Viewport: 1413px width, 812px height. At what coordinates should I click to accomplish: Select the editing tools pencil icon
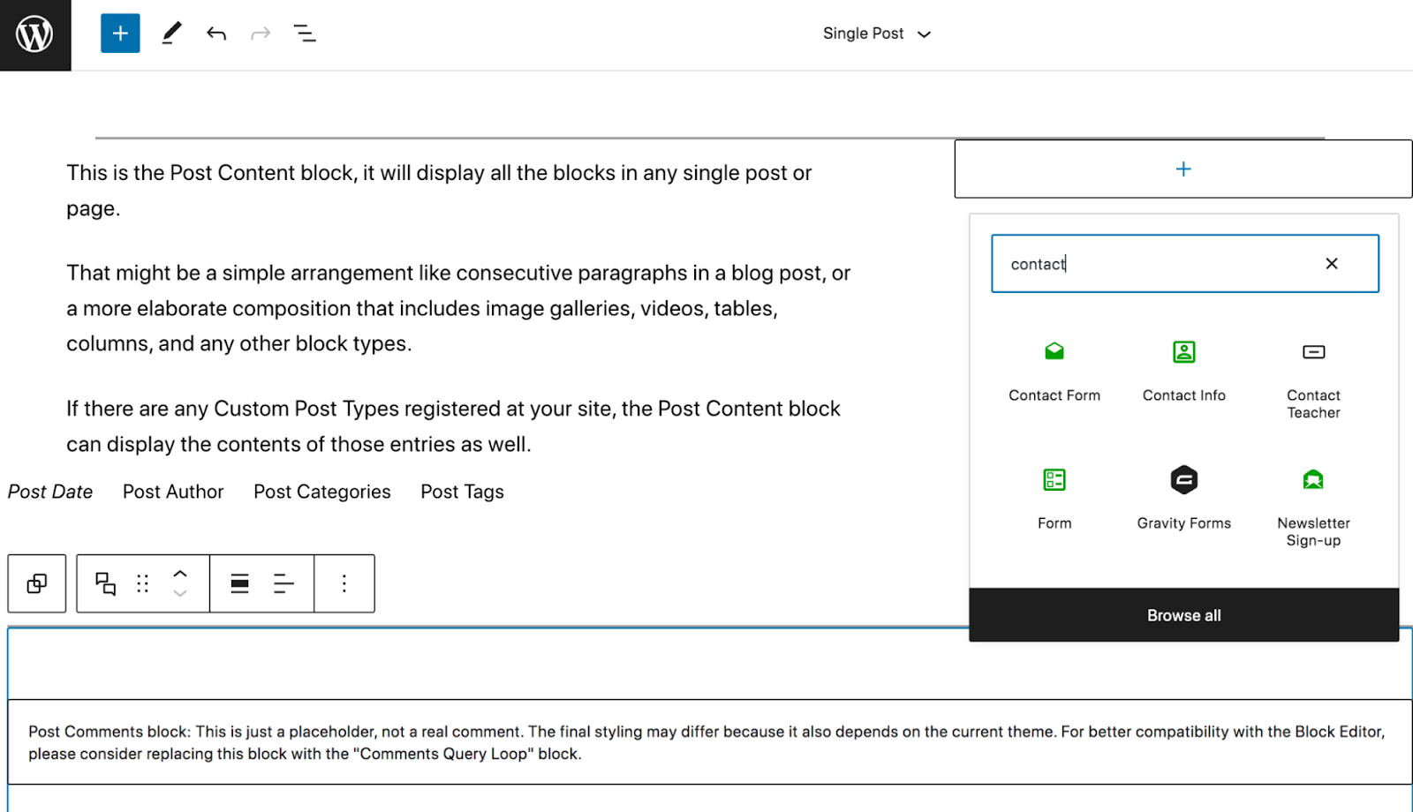tap(170, 33)
